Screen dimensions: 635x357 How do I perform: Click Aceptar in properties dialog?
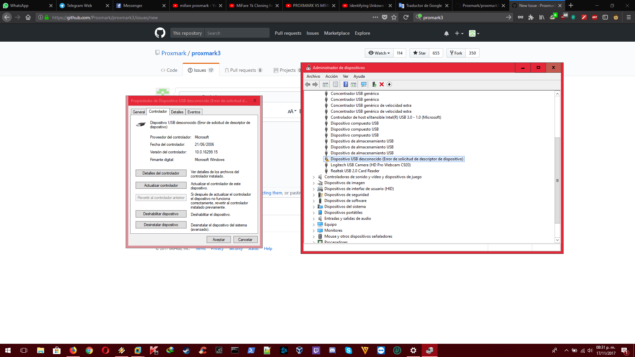(219, 240)
